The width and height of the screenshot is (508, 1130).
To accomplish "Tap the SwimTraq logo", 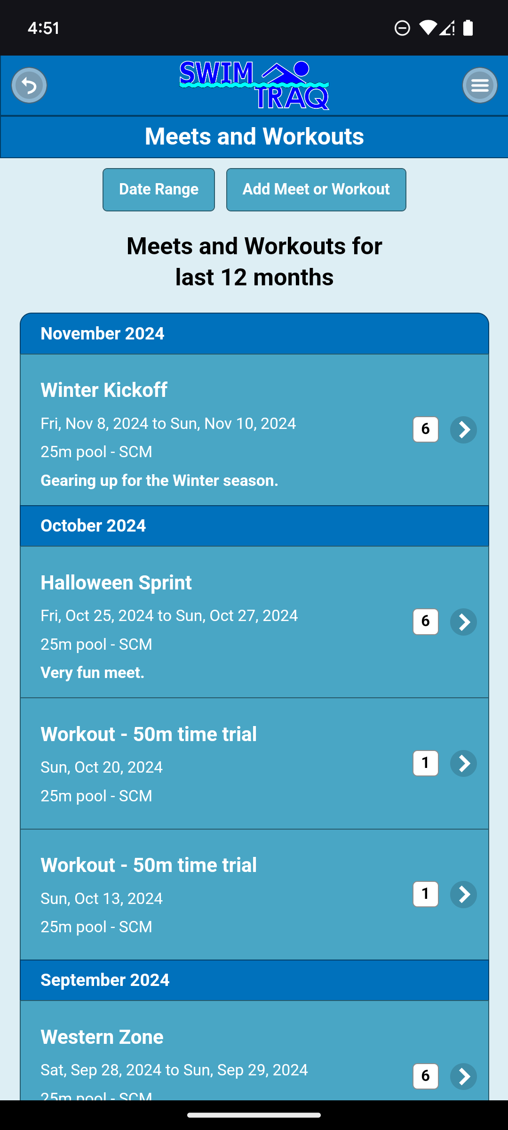I will point(254,85).
